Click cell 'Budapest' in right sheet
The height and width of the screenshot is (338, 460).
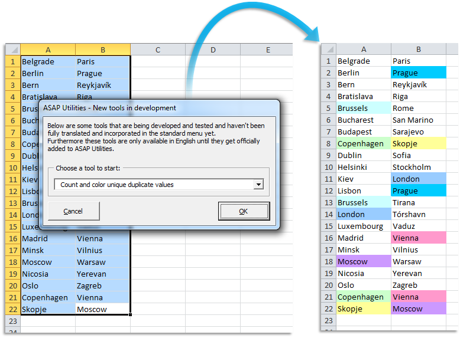pyautogui.click(x=364, y=132)
